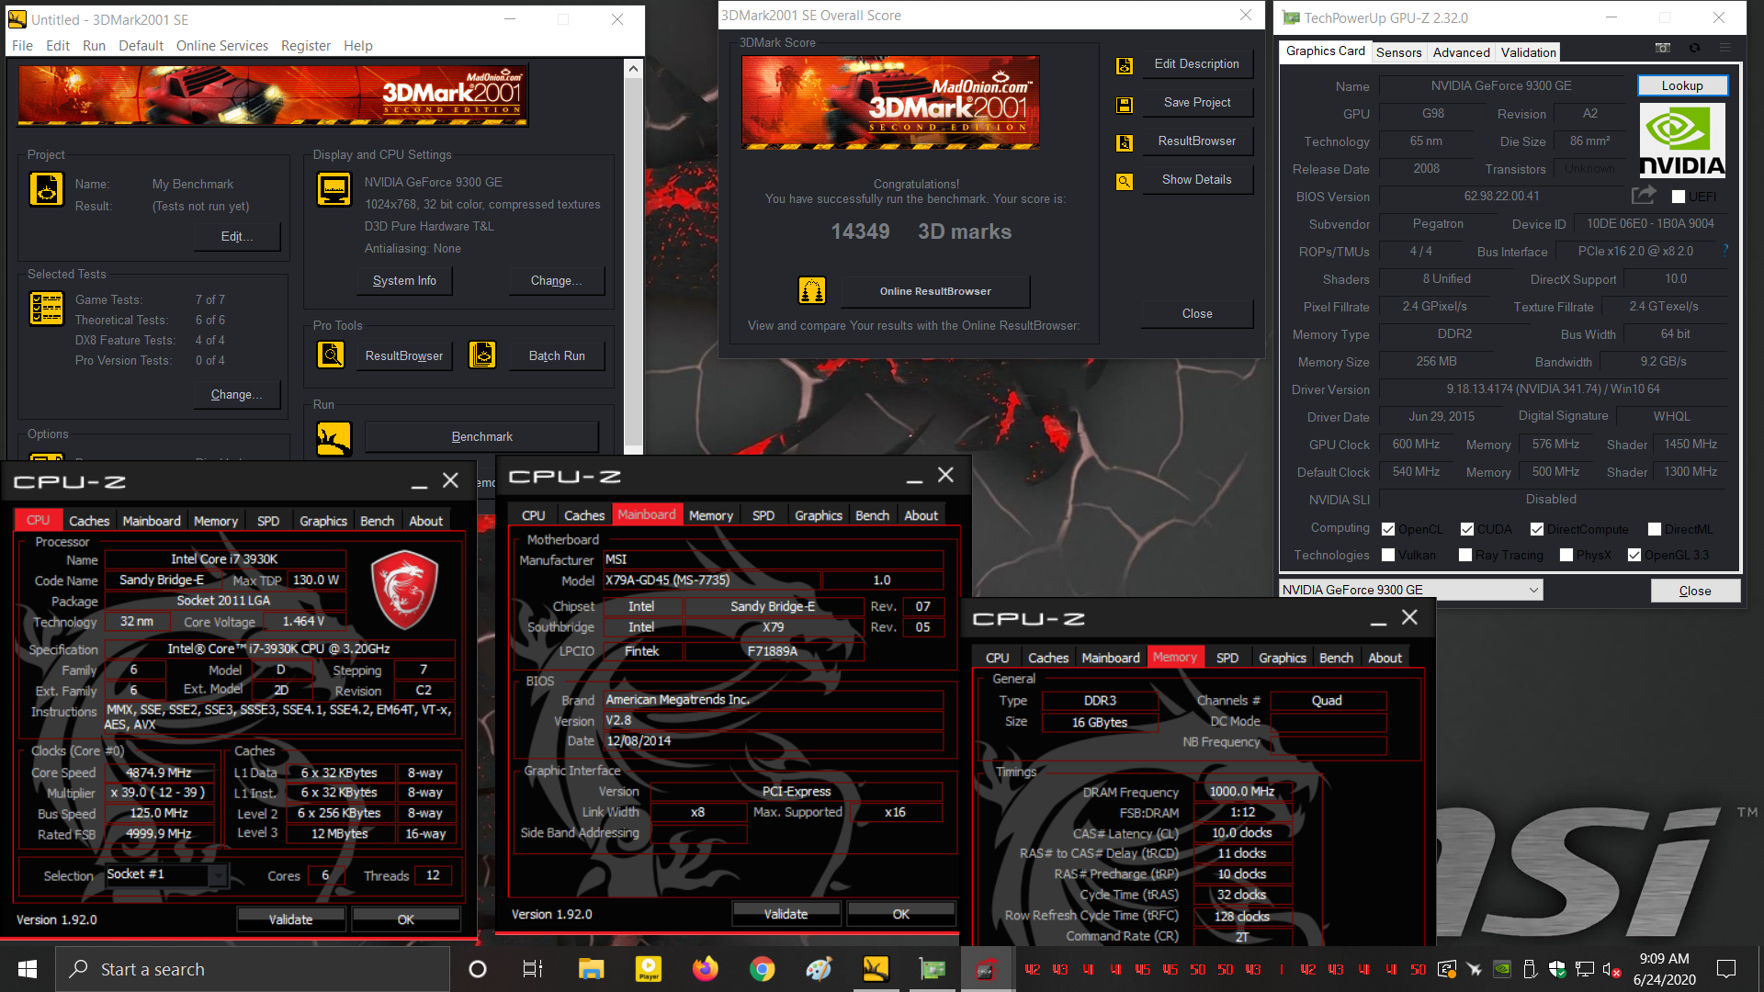
Task: Open File Explorer from taskbar
Action: click(x=591, y=969)
